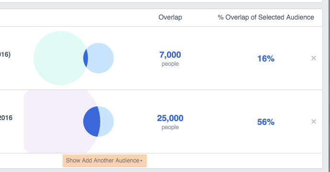Viewport: 330px width, 172px height.
Task: Click the 56% overlap percentage
Action: pyautogui.click(x=266, y=122)
